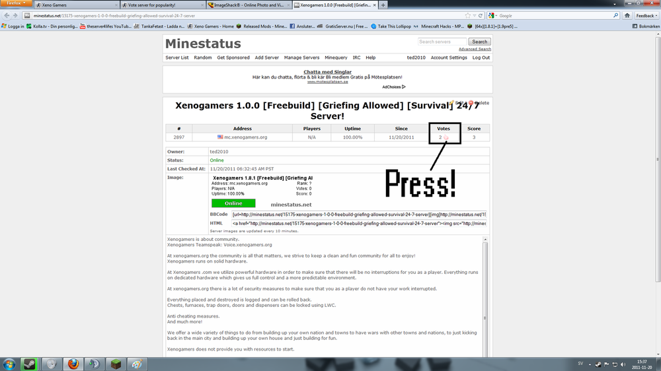Open the Facebook Ansluter bookmark
This screenshot has width=661, height=371.
click(302, 26)
